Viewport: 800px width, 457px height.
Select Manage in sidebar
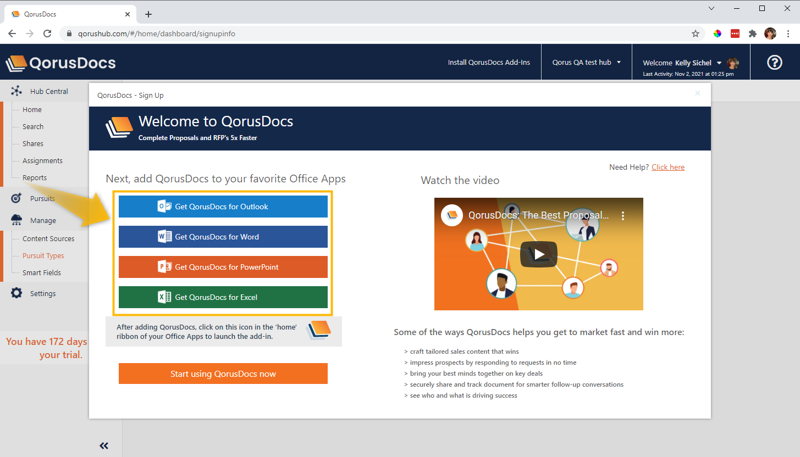click(x=43, y=220)
